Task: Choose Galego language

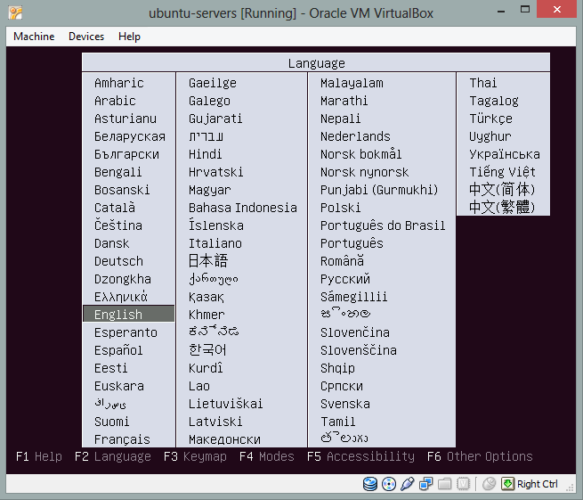Action: [x=209, y=101]
